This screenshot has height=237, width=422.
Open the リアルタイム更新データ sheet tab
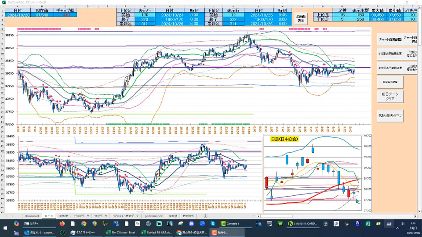(125, 216)
